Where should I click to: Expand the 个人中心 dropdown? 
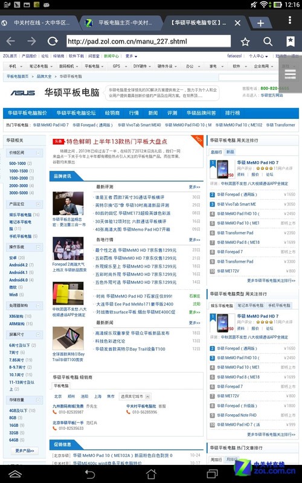coord(259,56)
